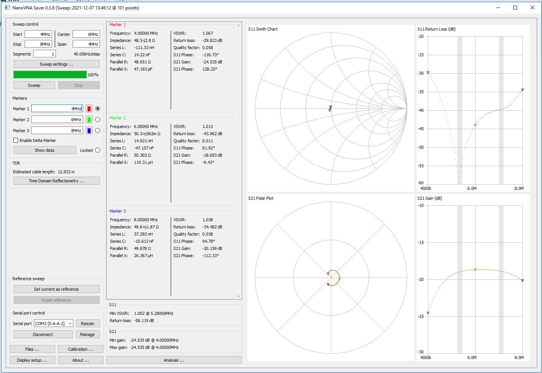Toggle the Locked radio button

coord(98,150)
